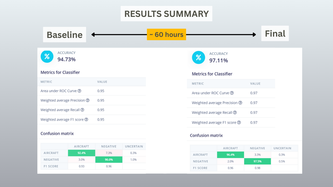Select Final Area under ROC Curve value 0.97
333x187 pixels.
[x=254, y=93]
